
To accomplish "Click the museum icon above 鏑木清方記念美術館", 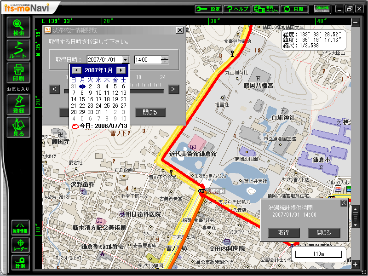I will pos(99,221).
